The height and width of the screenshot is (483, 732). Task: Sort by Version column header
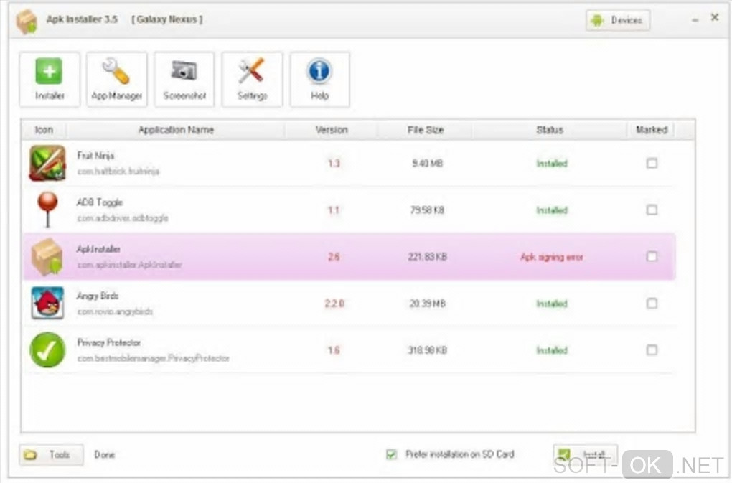pyautogui.click(x=332, y=130)
